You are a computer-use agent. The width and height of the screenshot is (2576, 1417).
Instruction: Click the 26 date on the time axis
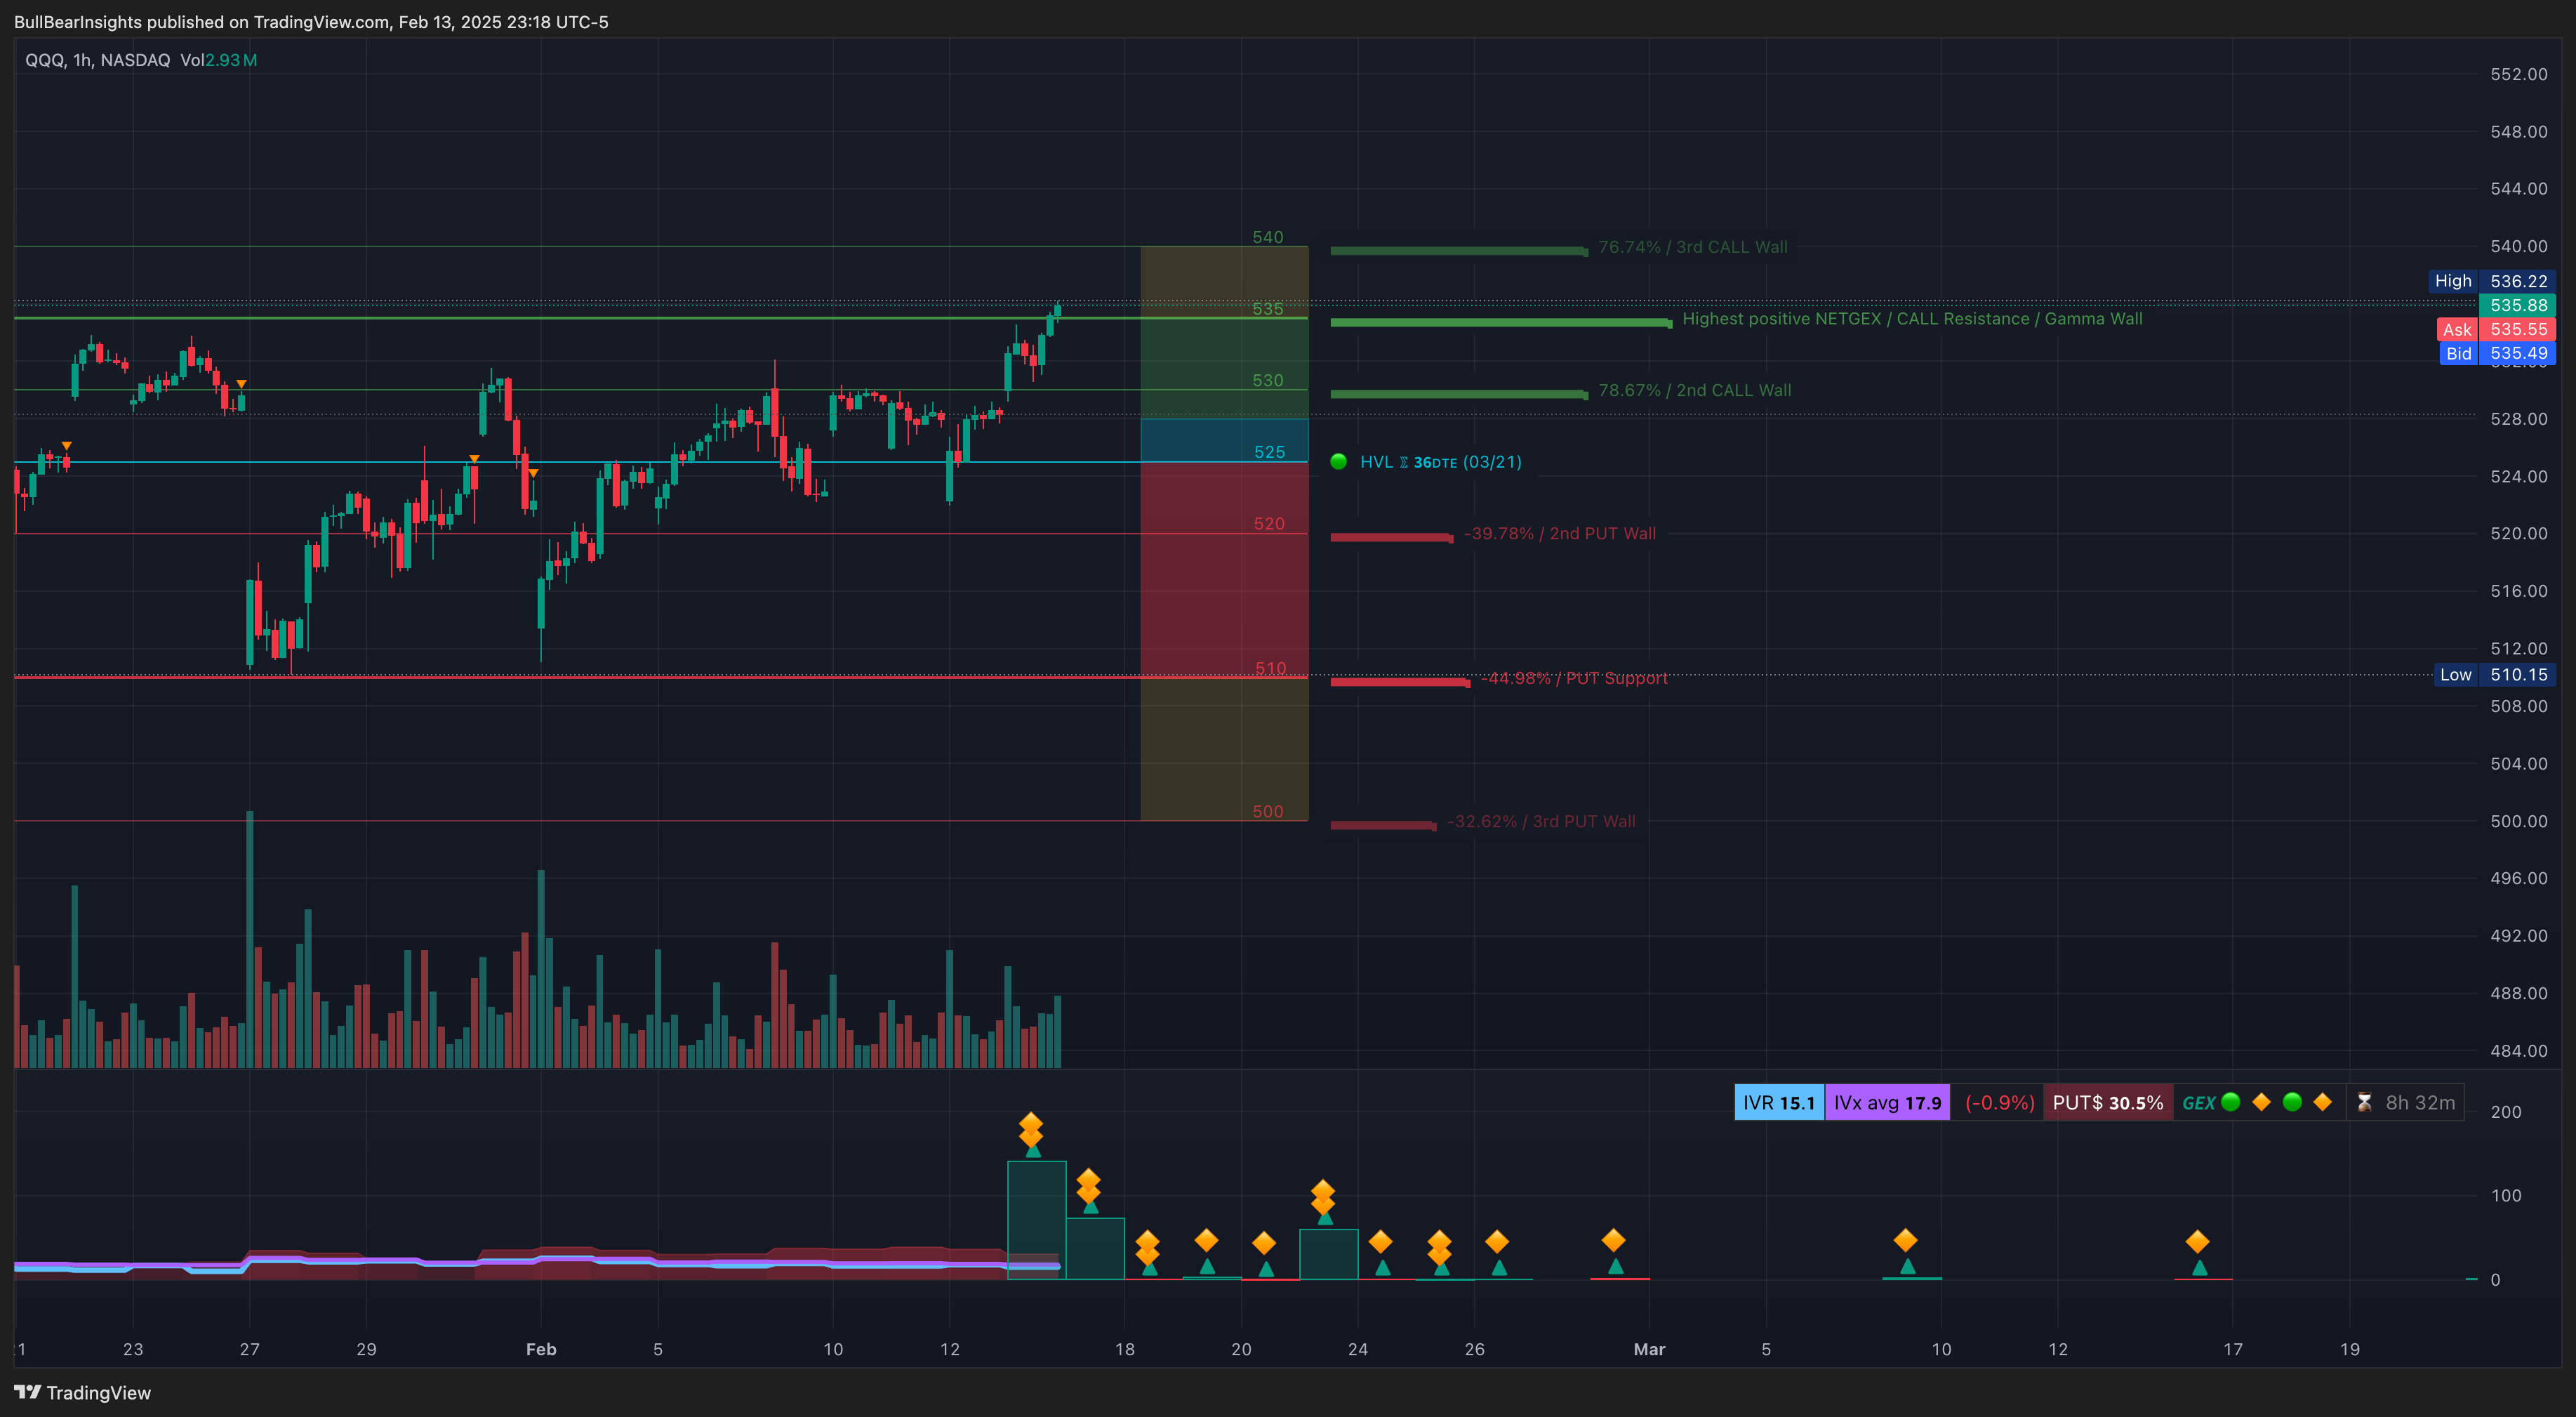coord(1474,1349)
